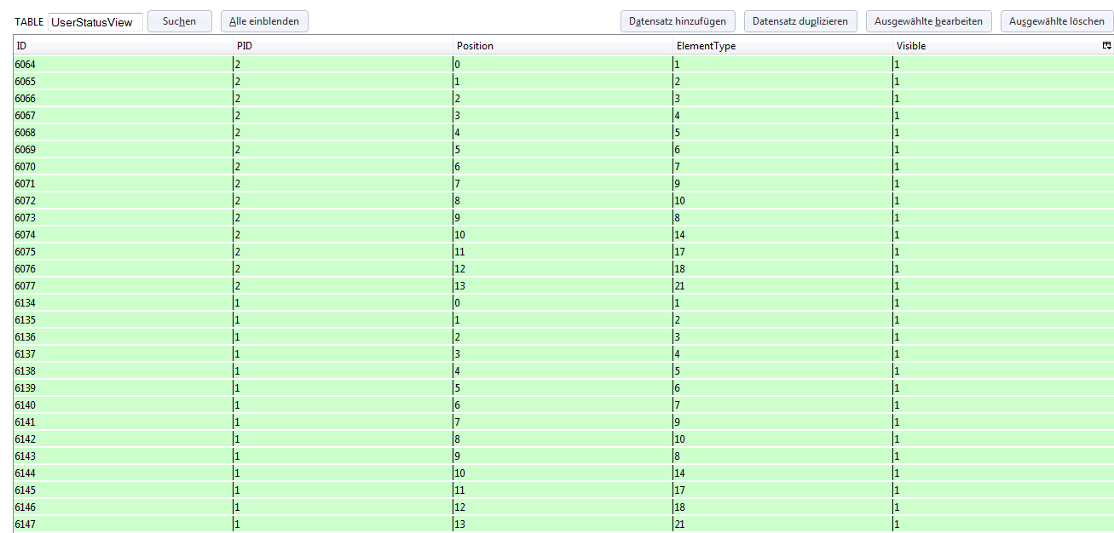This screenshot has height=533, width=1114.
Task: Select the row with ID 6075
Action: [563, 252]
